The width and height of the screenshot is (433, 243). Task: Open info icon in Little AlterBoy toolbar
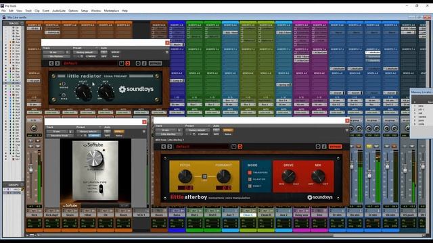pyautogui.click(x=324, y=147)
